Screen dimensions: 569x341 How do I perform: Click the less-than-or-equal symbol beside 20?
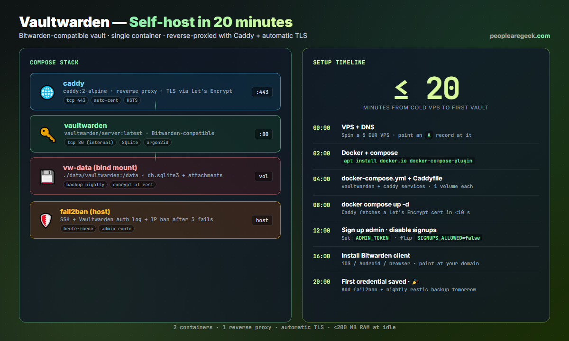(401, 89)
